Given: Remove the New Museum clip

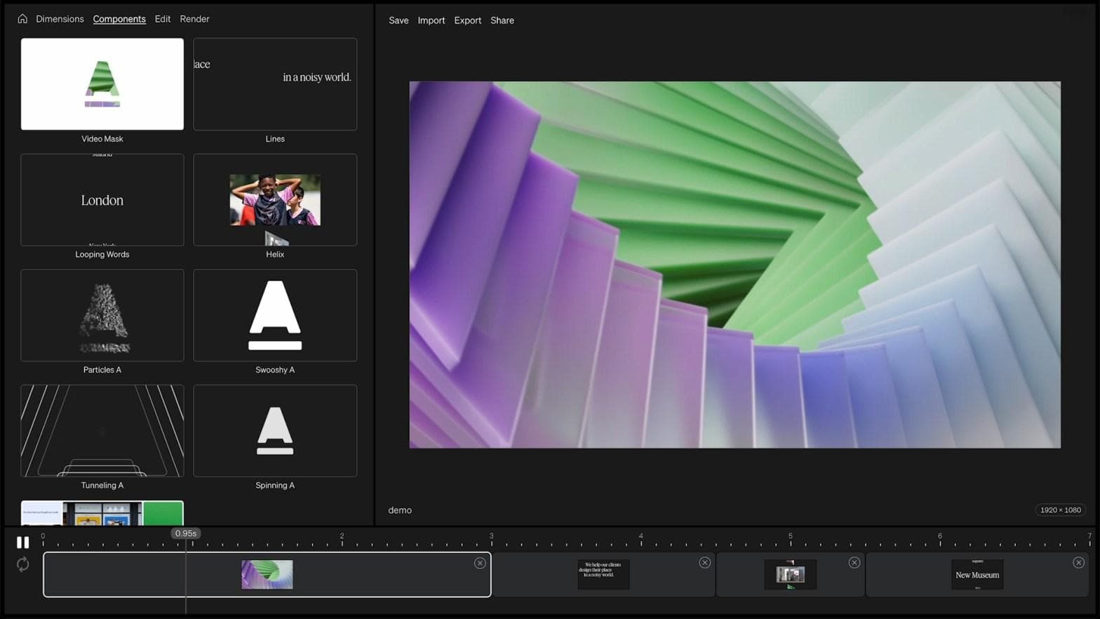Looking at the screenshot, I should tap(1079, 563).
